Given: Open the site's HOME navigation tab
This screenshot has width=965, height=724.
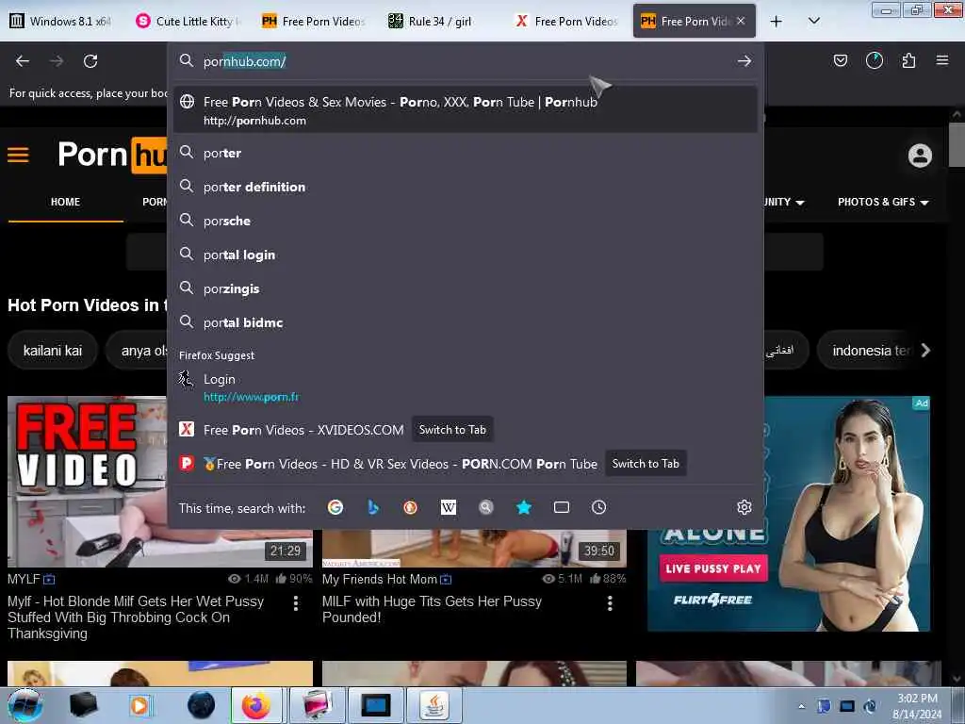Looking at the screenshot, I should point(65,202).
